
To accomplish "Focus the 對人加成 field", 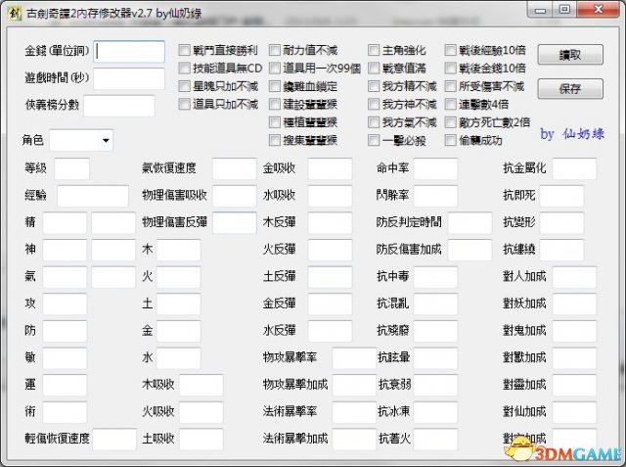I will [574, 277].
